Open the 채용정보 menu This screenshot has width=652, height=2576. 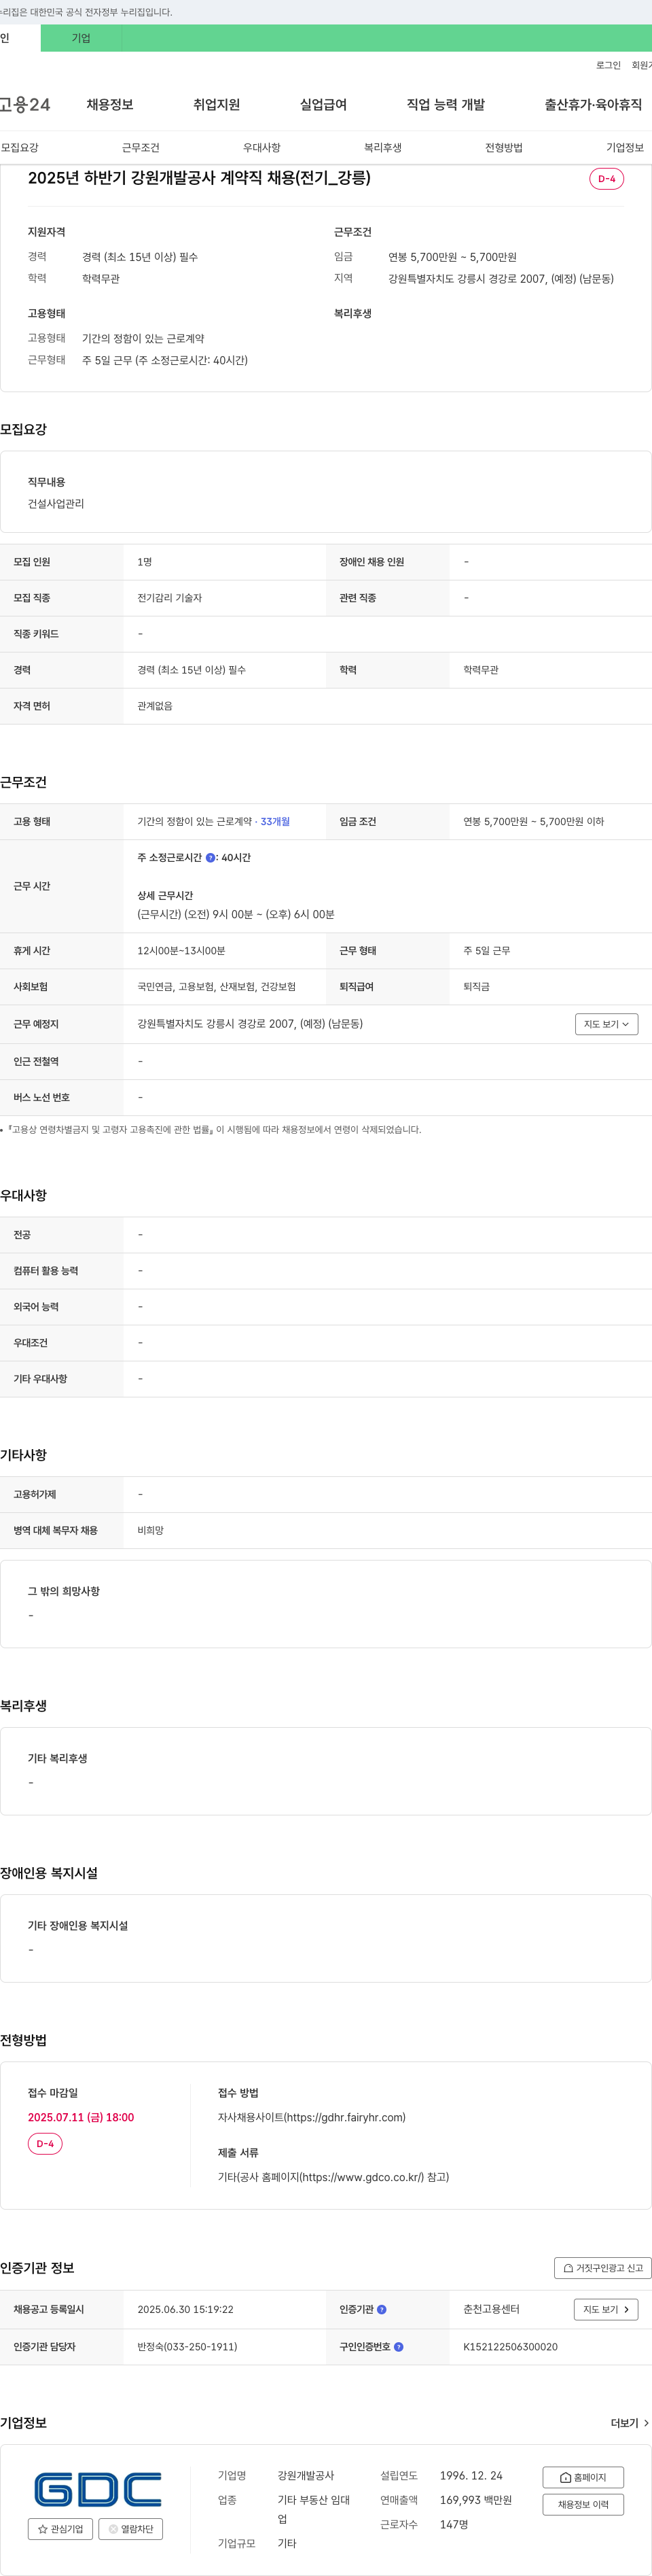110,105
